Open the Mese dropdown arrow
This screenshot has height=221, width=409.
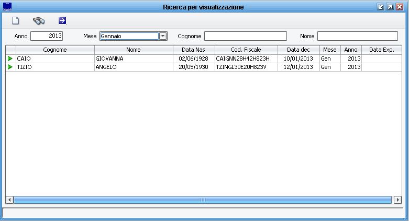tap(162, 36)
